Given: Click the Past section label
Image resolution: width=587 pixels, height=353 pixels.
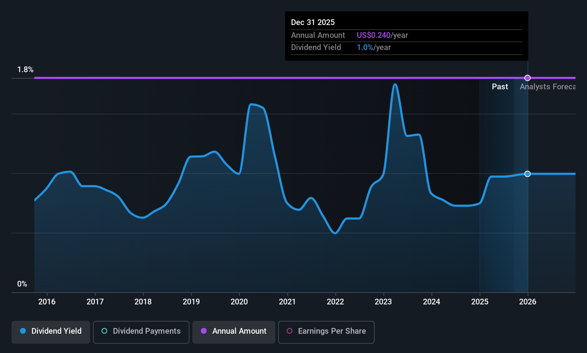Looking at the screenshot, I should [x=500, y=87].
